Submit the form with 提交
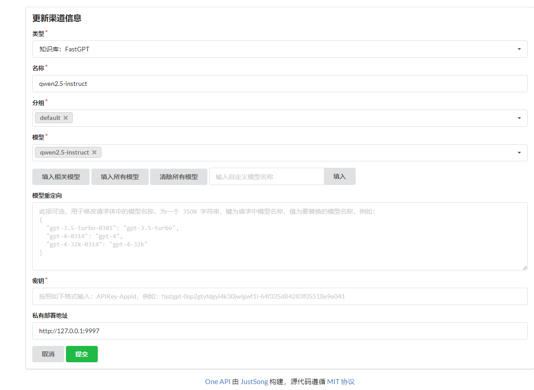The width and height of the screenshot is (534, 390). [82, 354]
